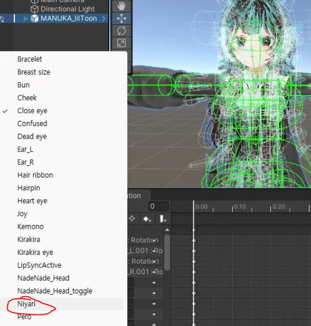Select the keyframe on the L.001 Rotation row
This screenshot has width=311, height=326.
click(194, 251)
